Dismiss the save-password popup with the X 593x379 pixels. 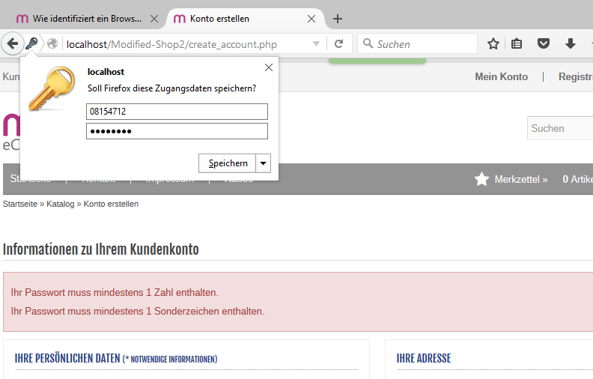[269, 68]
